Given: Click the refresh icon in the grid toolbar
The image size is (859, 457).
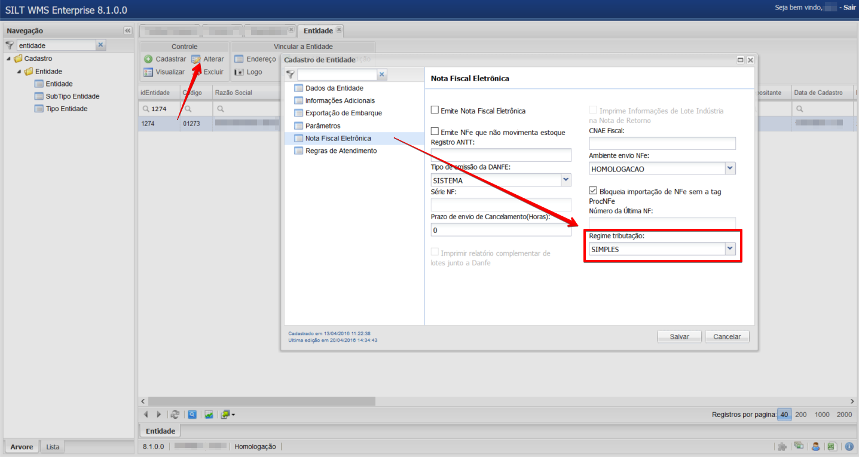Looking at the screenshot, I should (175, 414).
